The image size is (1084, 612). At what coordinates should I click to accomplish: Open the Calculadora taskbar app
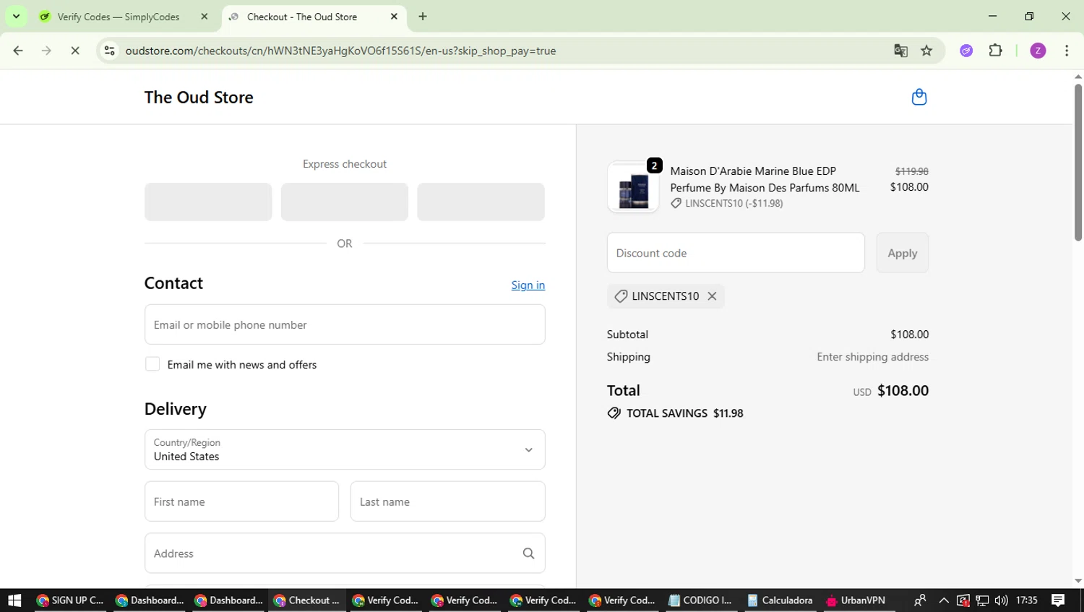779,600
